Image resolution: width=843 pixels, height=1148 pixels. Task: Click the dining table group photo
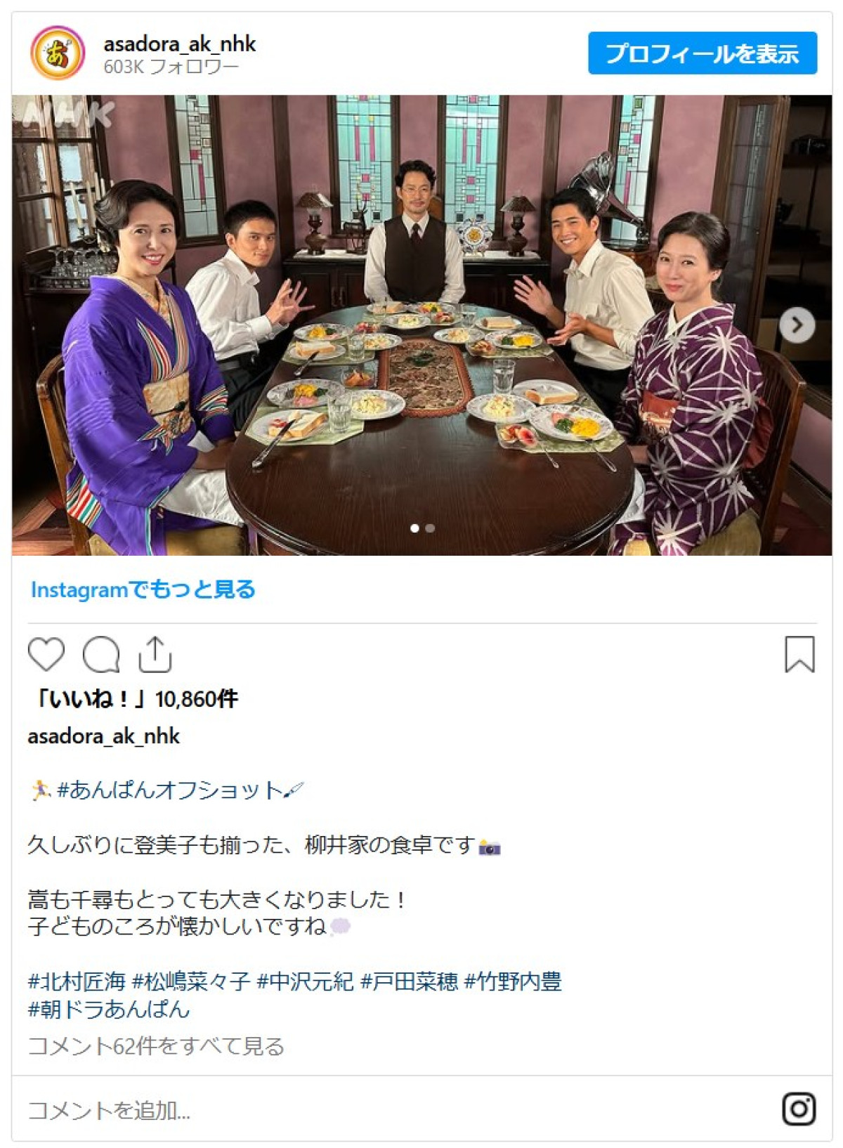pyautogui.click(x=421, y=325)
